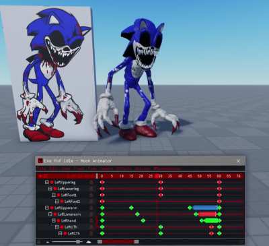Viewport: 269px width, 246px height.
Task: Jump to frame 15 on the ruler
Action: pyautogui.click(x=131, y=176)
